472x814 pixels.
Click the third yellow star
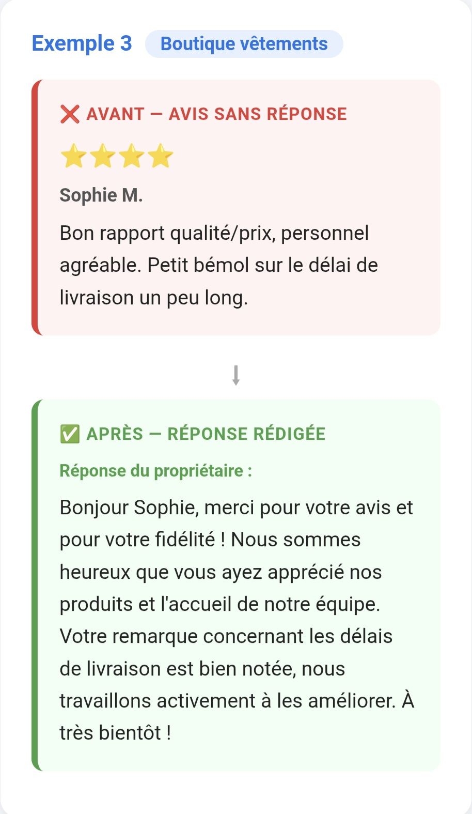[132, 156]
